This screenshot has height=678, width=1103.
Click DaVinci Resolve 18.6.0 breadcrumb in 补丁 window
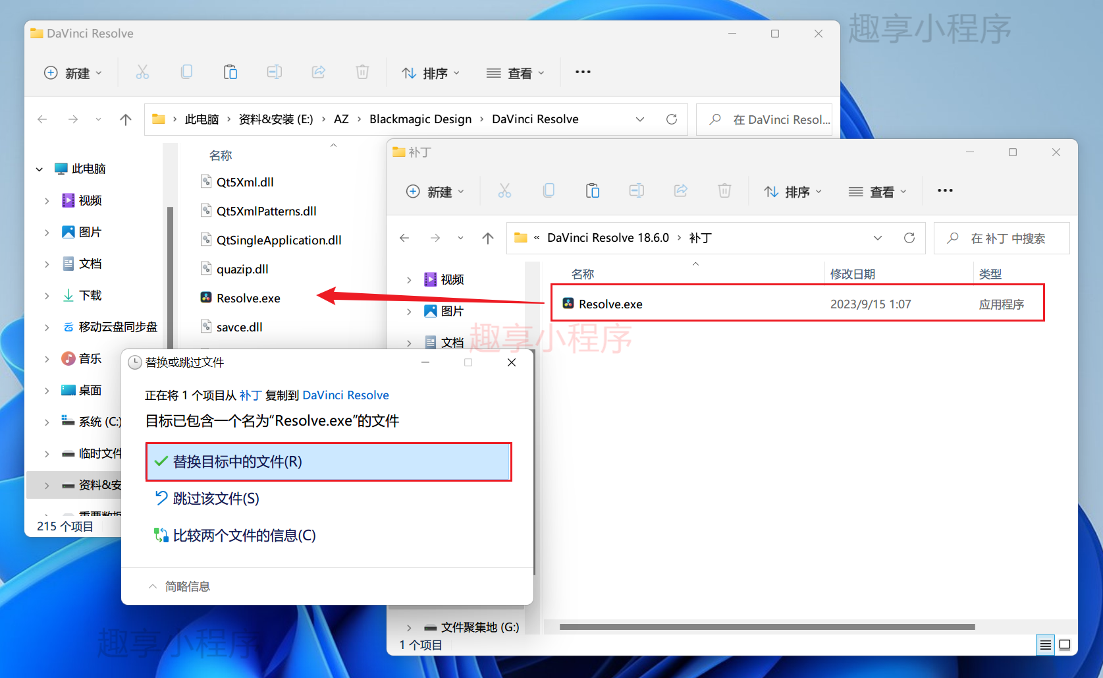[x=608, y=238]
